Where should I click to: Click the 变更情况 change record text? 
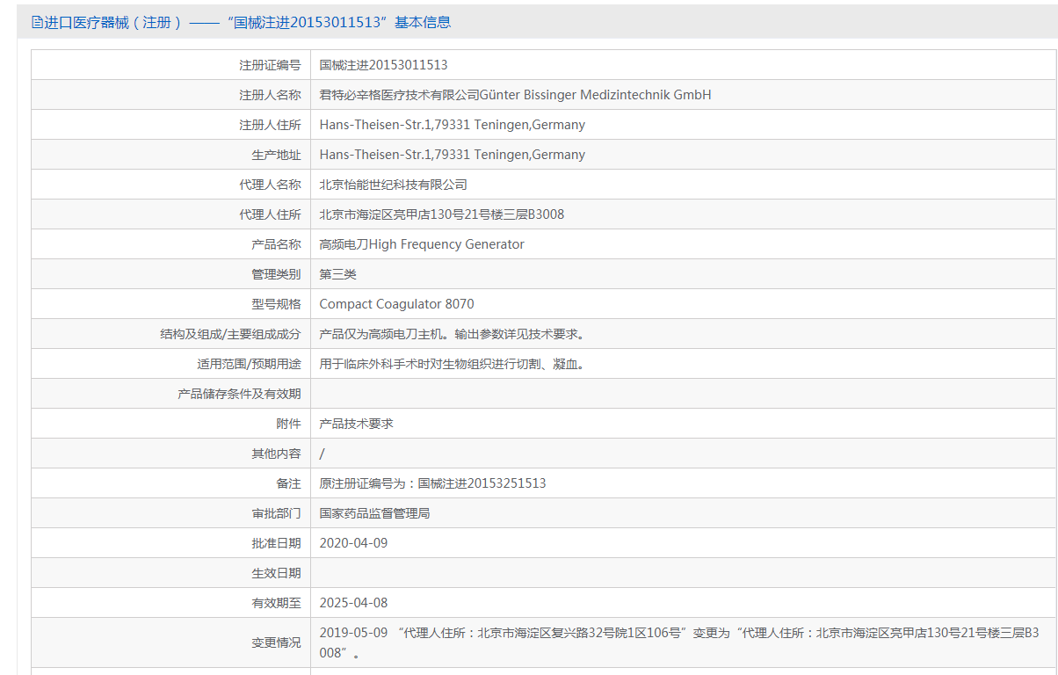[679, 642]
